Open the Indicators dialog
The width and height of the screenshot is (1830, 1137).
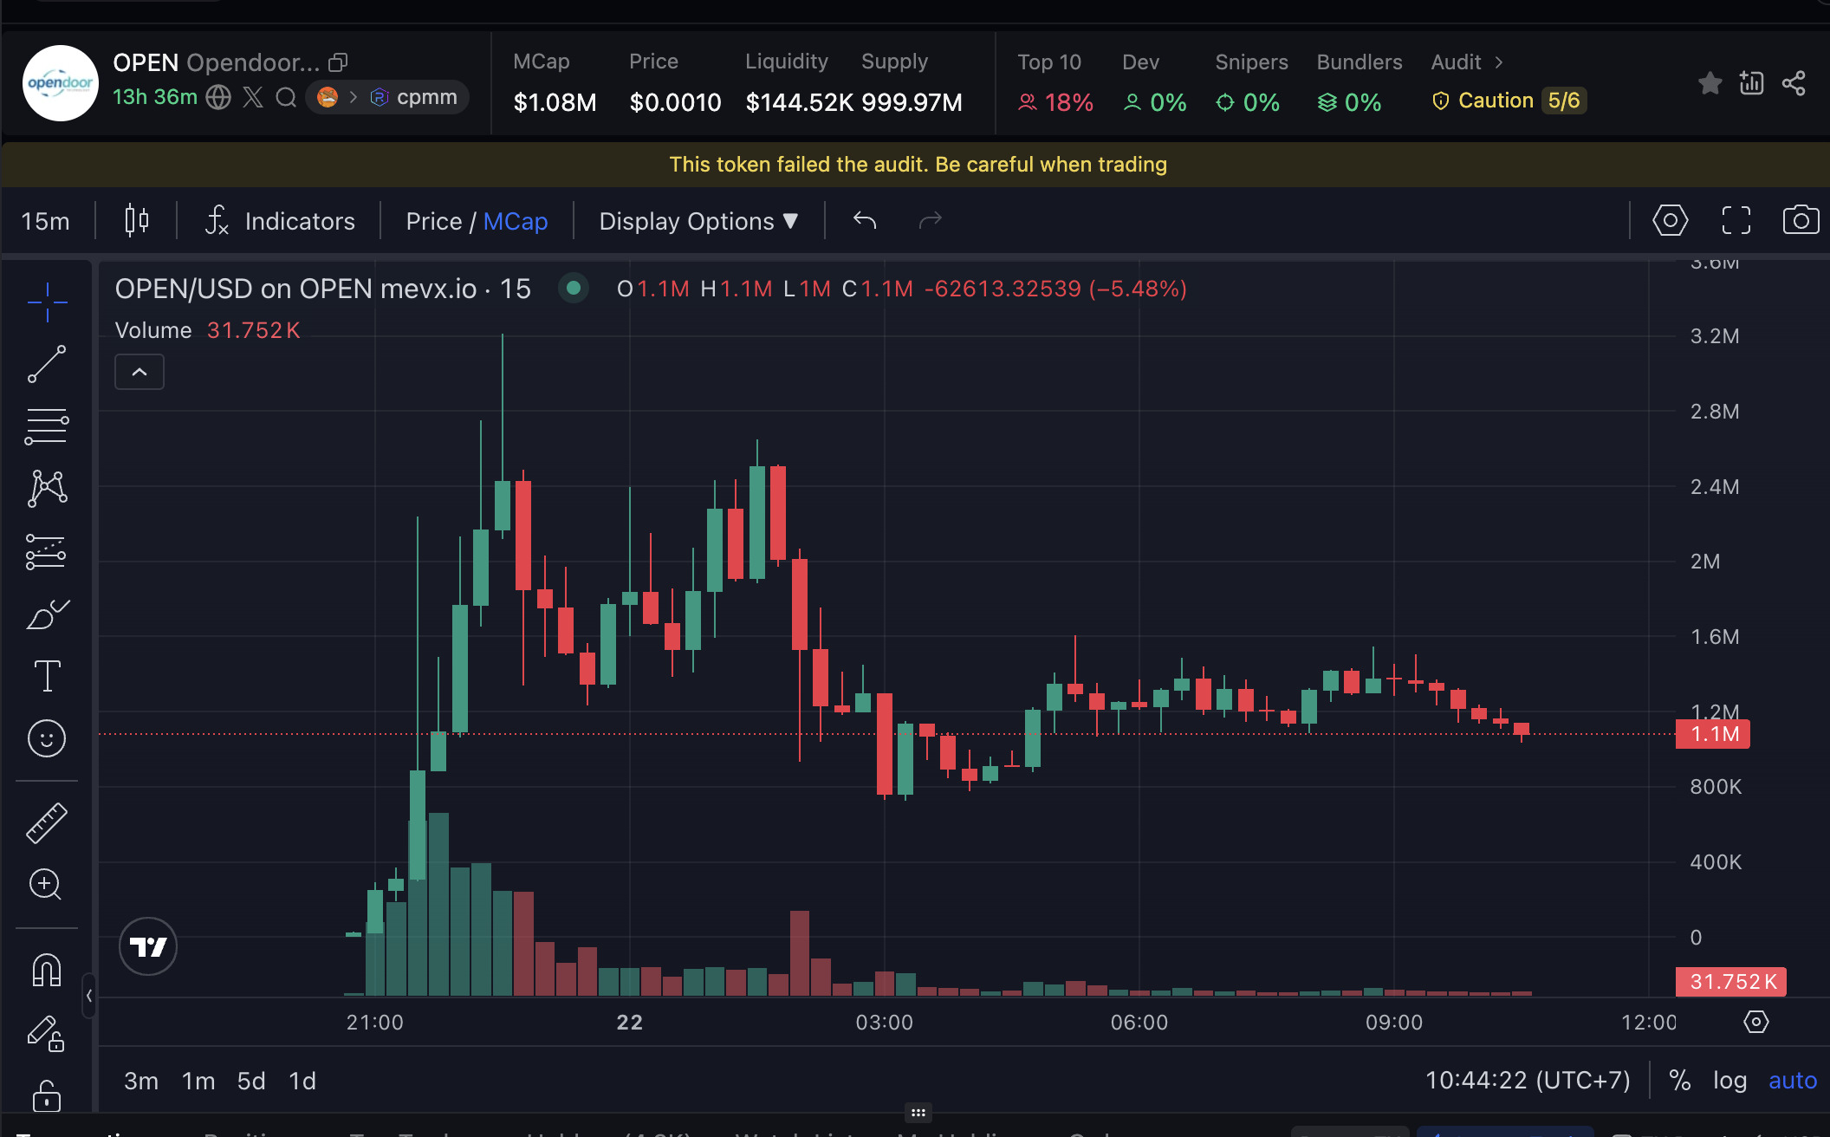(x=280, y=221)
